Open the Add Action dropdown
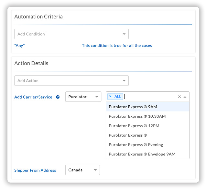The width and height of the screenshot is (207, 190). [x=71, y=80]
